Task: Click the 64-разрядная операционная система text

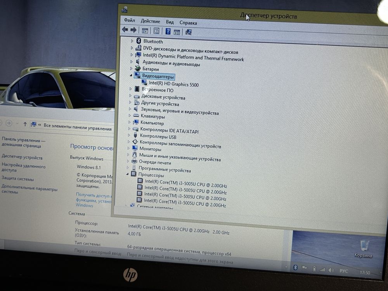Action: [x=179, y=250]
